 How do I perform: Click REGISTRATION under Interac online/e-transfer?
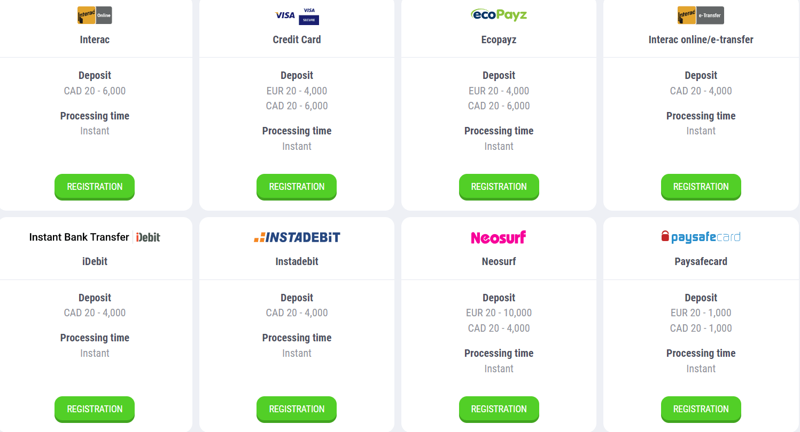pos(701,187)
